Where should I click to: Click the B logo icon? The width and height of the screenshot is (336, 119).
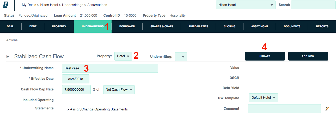[6, 5]
